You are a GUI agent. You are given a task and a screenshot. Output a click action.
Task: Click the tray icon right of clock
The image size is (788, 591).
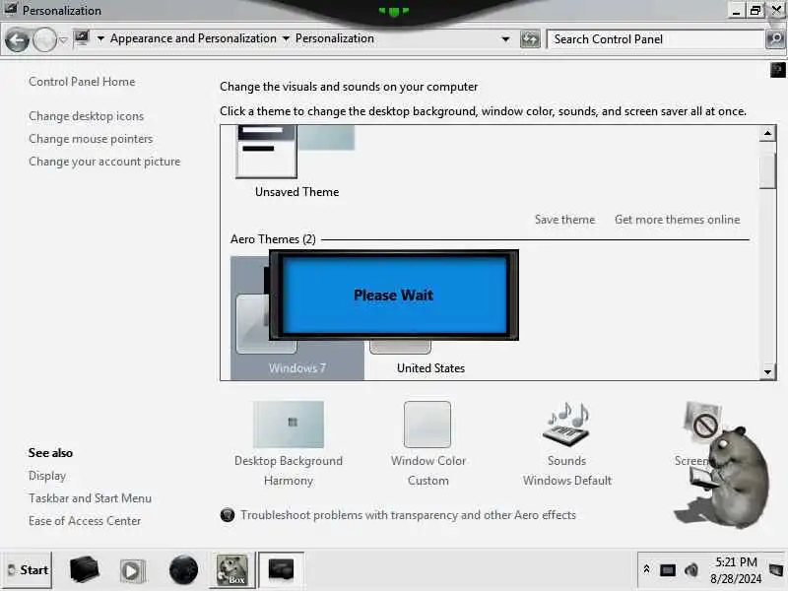(x=776, y=570)
